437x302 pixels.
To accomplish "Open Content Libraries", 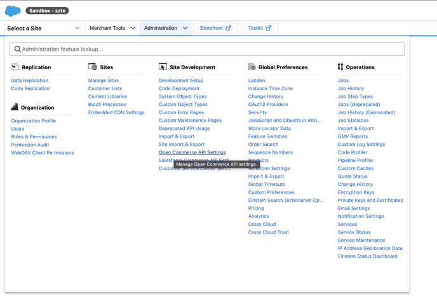I will click(x=107, y=96).
